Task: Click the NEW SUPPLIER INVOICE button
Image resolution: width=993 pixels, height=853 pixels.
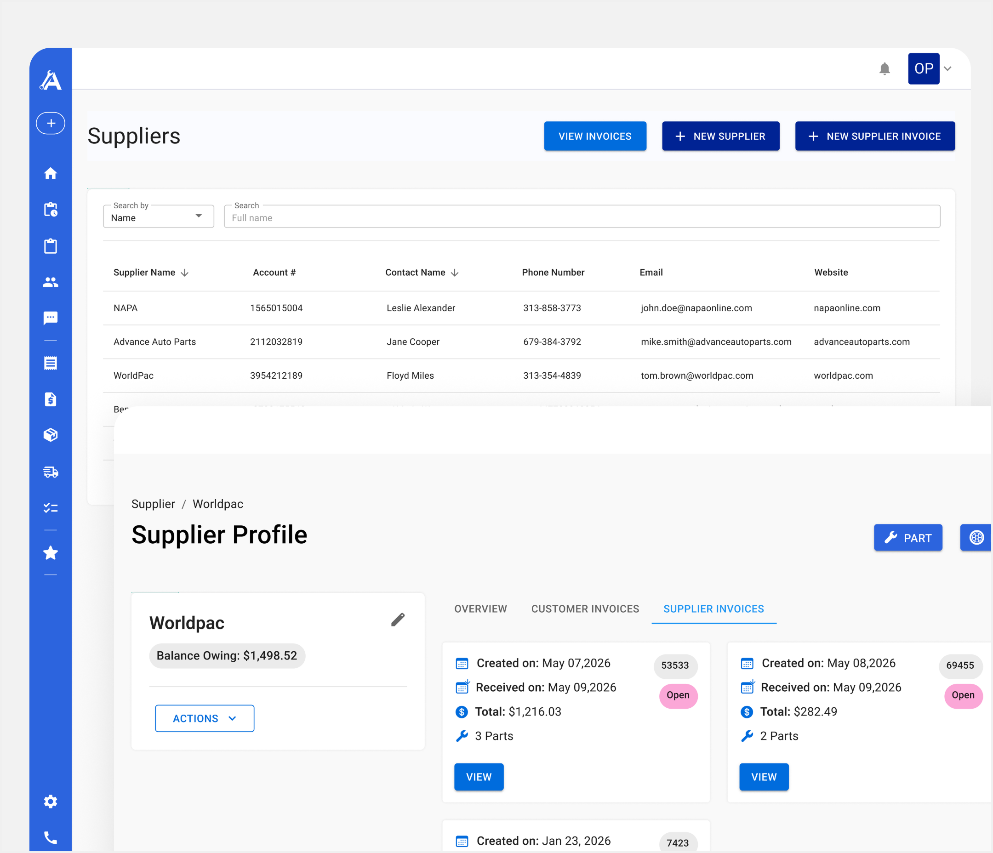Action: click(875, 136)
